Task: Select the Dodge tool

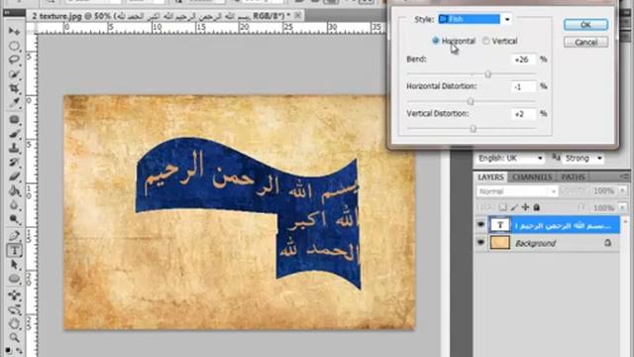Action: [x=14, y=219]
